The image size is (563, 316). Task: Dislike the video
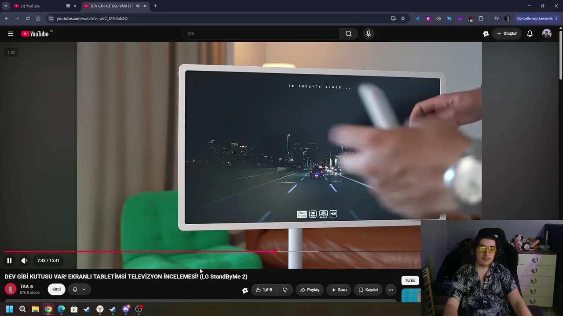(x=285, y=290)
